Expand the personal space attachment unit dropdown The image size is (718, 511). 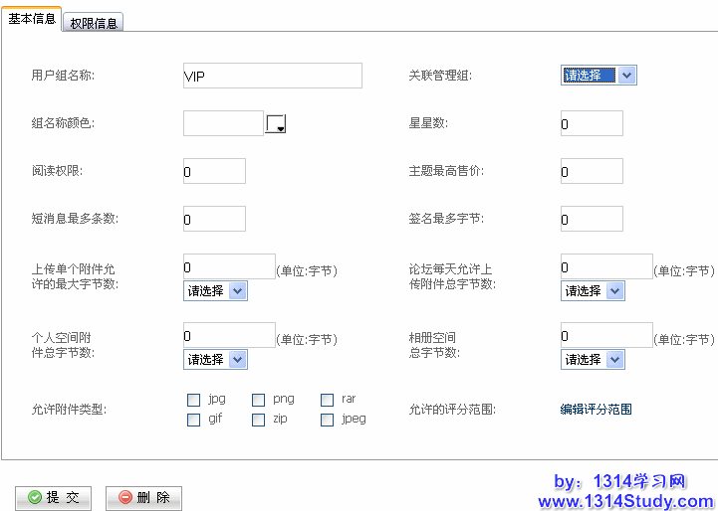point(215,360)
